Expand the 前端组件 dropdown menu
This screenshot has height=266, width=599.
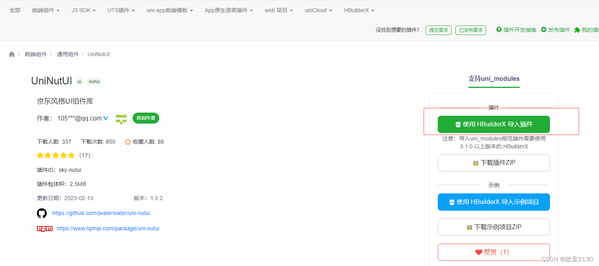click(46, 10)
